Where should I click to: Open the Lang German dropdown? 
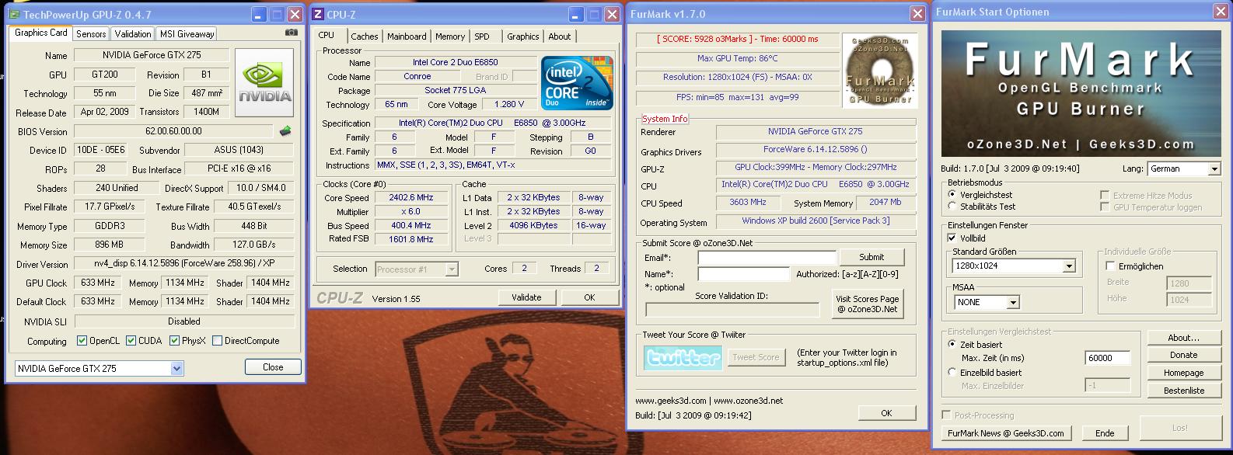pos(1214,169)
